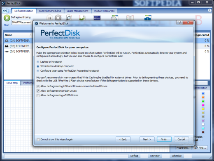Viewport: 214px width, 161px height.
Task: Click the magenta legend color swatch
Action: 203,105
